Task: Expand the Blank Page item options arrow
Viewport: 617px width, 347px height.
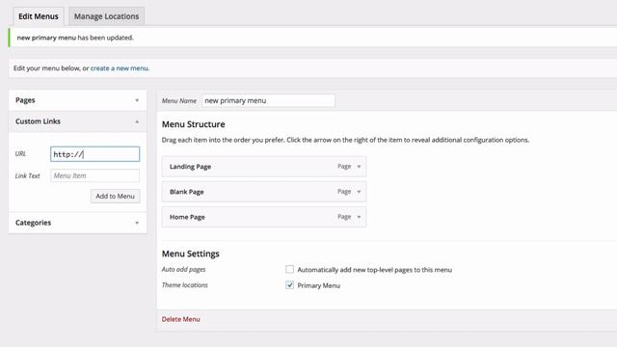Action: coord(359,192)
